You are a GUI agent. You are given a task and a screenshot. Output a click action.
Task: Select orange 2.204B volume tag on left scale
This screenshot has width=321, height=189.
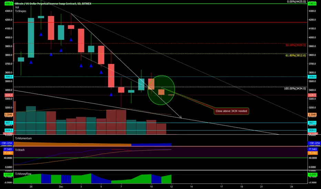[x=9, y=115]
